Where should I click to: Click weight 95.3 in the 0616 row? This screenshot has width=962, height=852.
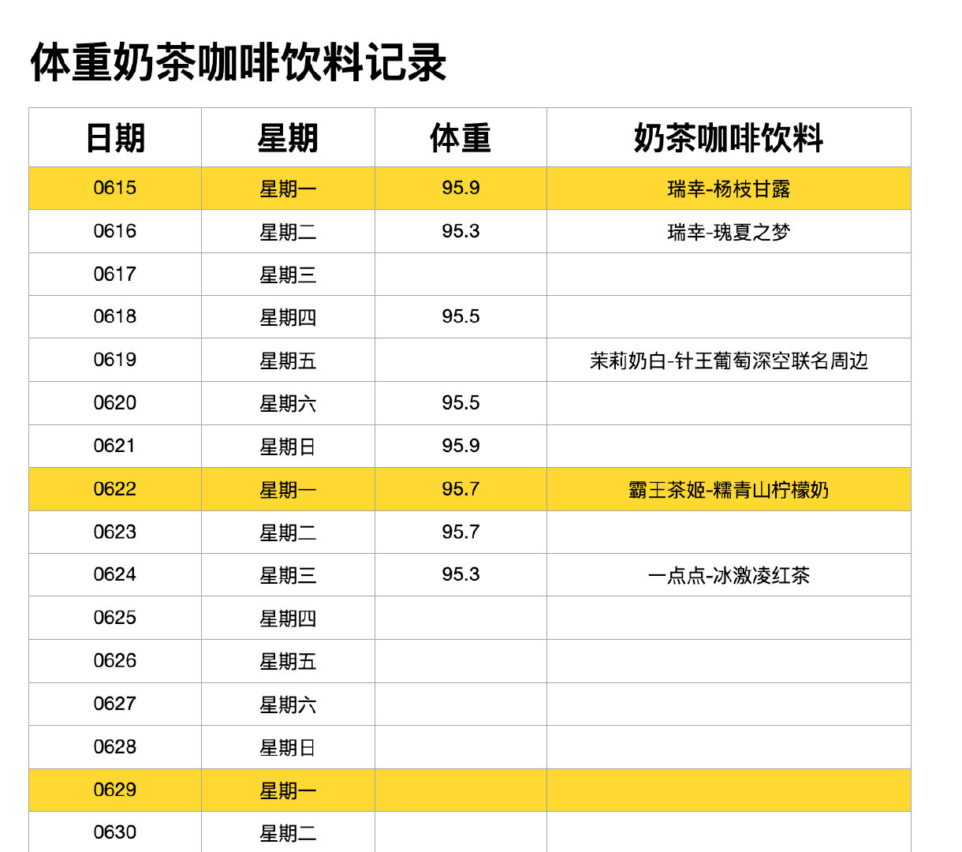(460, 232)
